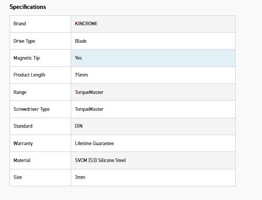
Task: Click the 3mm size value
Action: pos(80,177)
